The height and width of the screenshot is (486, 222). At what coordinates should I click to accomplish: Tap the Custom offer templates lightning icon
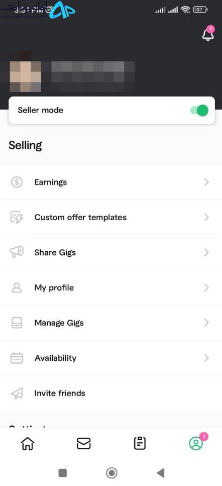(17, 217)
